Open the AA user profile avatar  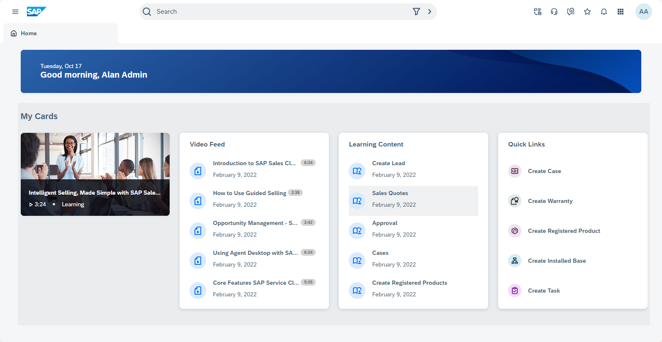click(x=643, y=12)
